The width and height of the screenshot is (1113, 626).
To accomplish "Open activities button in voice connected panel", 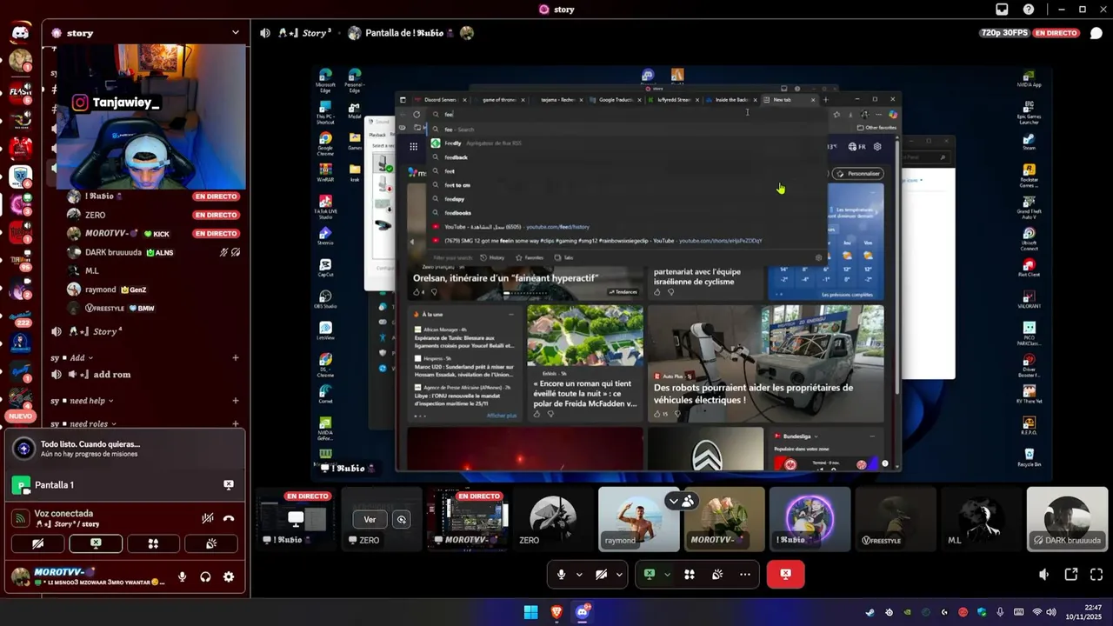I will tap(153, 544).
